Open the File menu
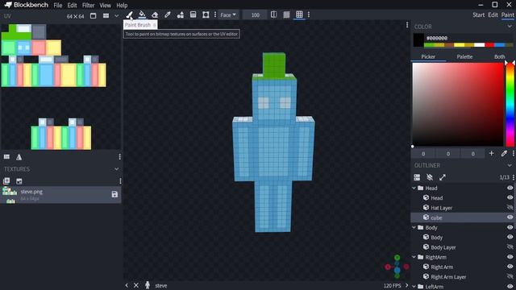This screenshot has height=290, width=516. coord(58,6)
